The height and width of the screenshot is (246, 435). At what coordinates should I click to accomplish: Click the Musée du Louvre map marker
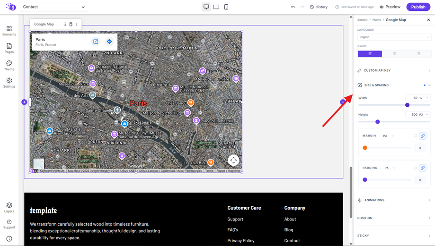click(x=93, y=83)
